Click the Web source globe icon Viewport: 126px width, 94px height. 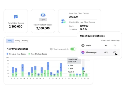pos(83,45)
